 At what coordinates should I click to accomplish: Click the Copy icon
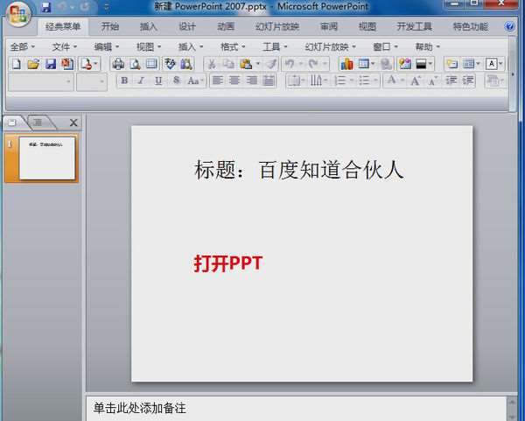[228, 64]
